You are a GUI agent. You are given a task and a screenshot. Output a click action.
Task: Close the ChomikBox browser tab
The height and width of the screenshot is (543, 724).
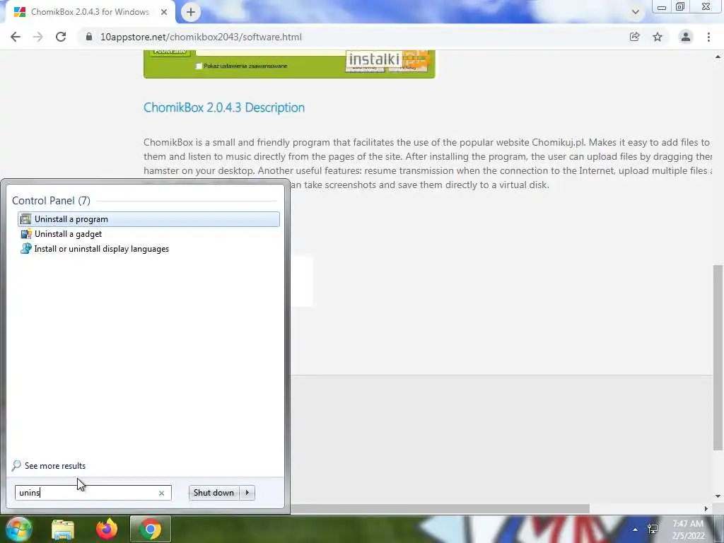(x=164, y=12)
